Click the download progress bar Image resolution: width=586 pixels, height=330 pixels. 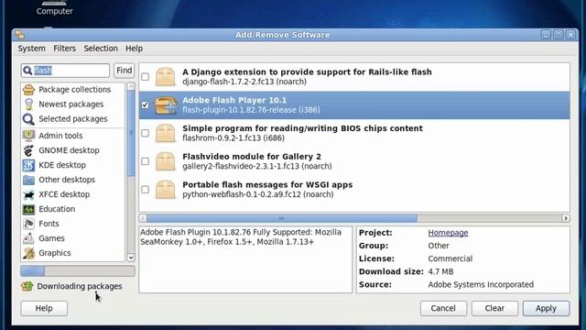78,271
